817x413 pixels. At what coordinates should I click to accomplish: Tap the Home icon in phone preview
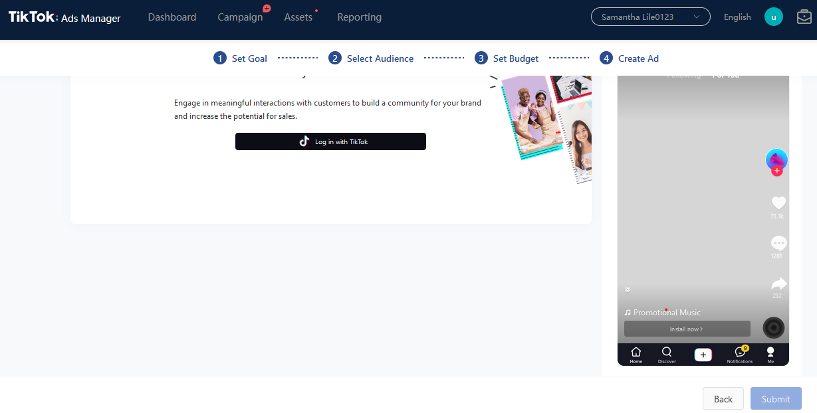tap(636, 355)
